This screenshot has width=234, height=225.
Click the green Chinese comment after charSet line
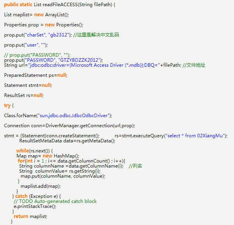coord(96,35)
